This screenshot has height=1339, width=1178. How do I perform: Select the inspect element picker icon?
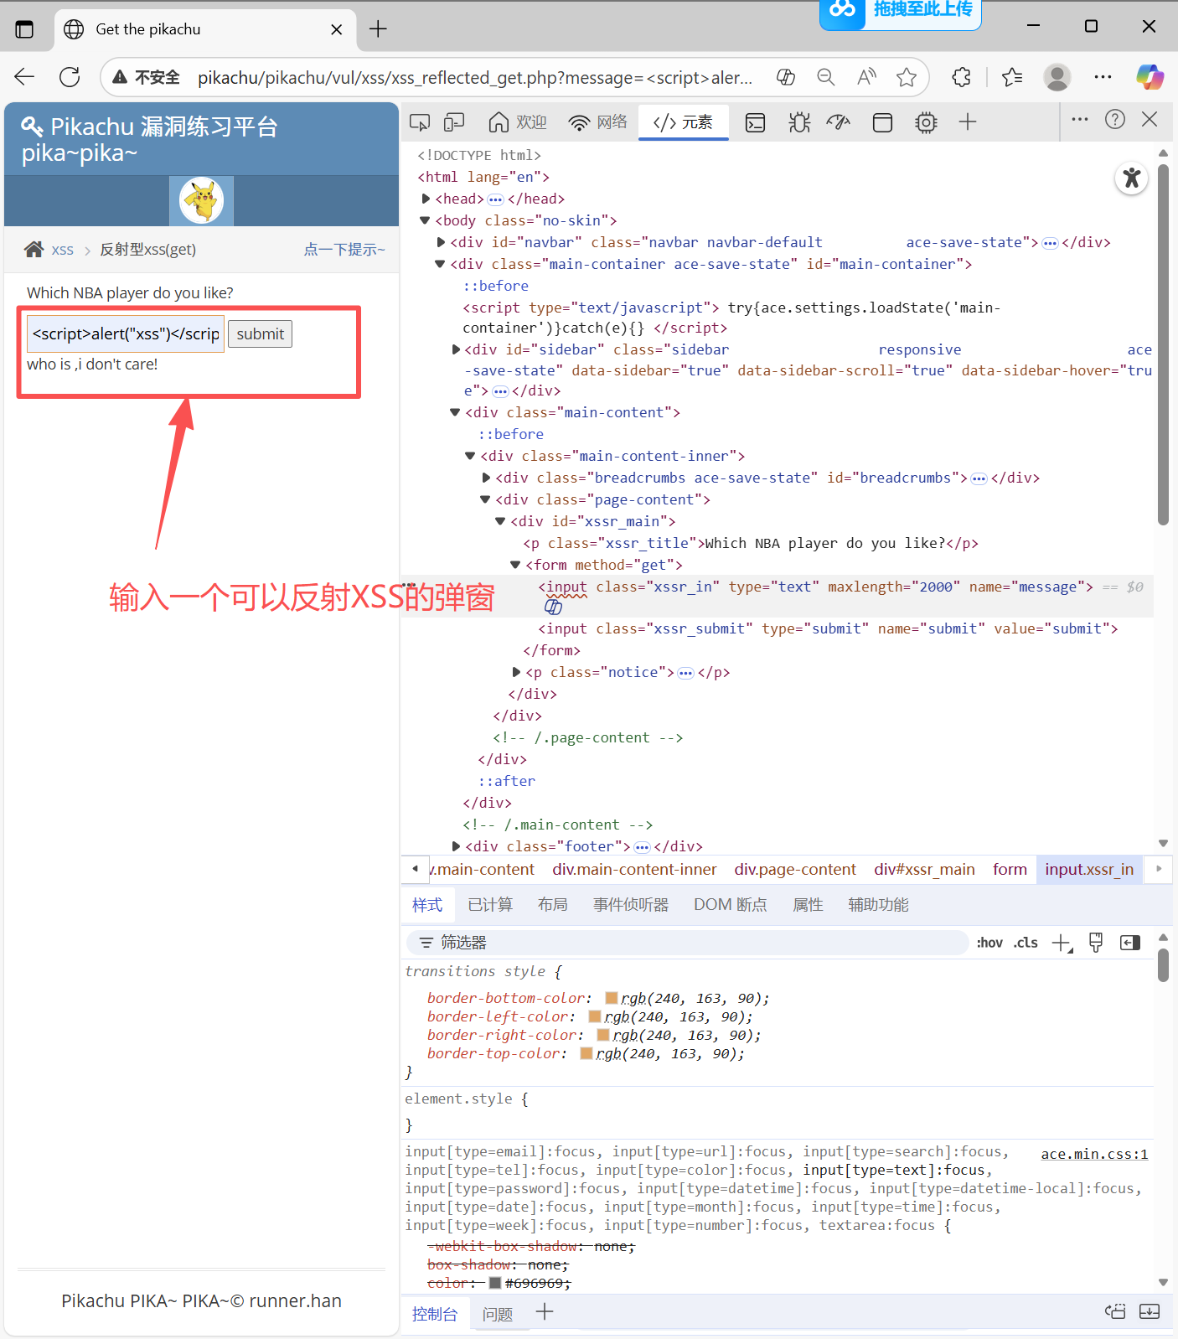[x=420, y=122]
